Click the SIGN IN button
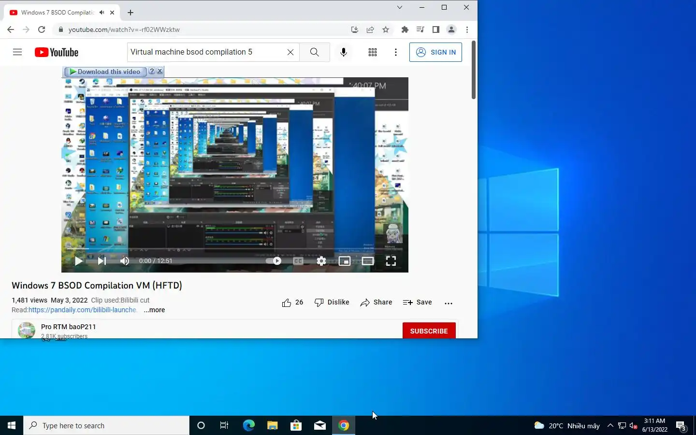696x435 pixels. click(x=435, y=52)
